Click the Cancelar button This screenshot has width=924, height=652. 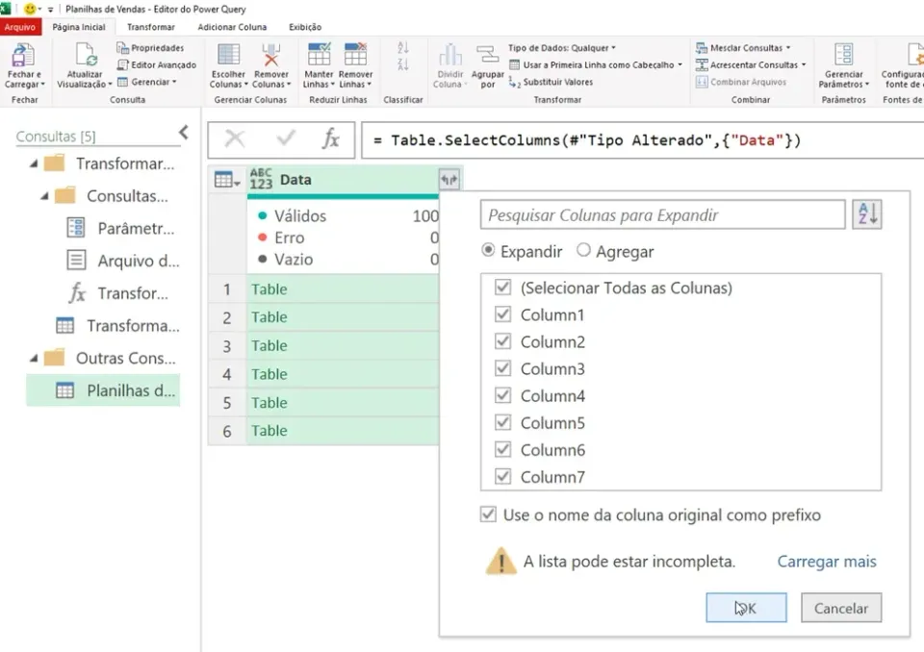click(841, 608)
